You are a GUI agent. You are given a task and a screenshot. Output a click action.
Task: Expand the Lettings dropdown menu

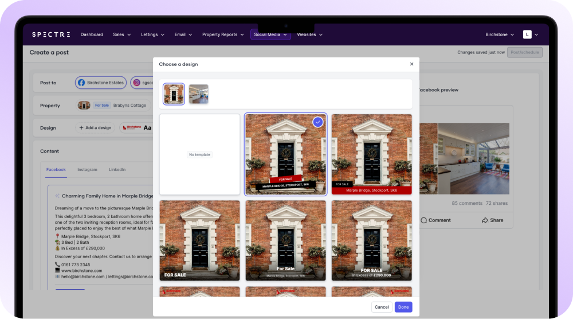(x=153, y=34)
